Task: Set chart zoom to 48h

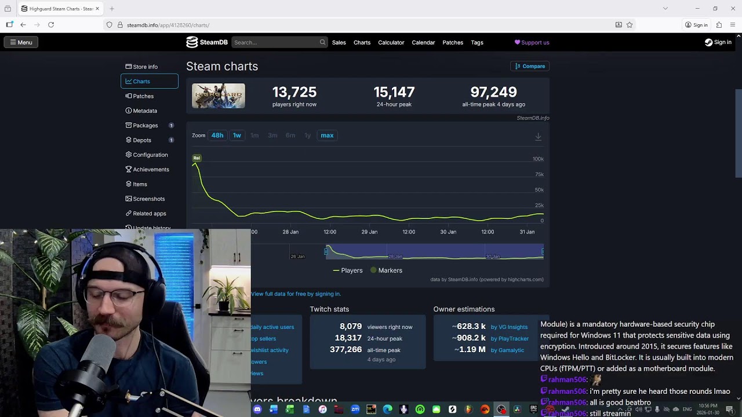Action: tap(217, 136)
